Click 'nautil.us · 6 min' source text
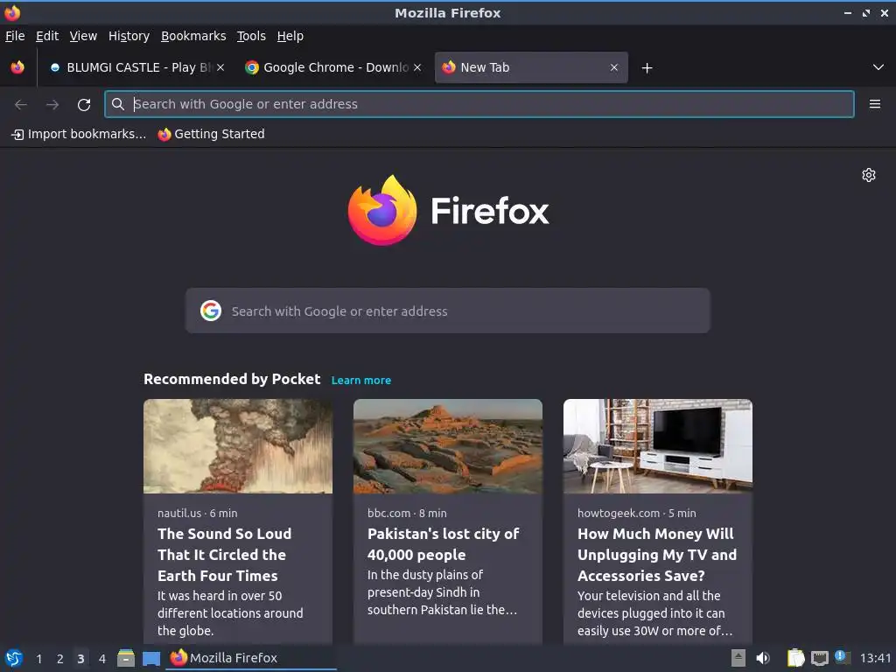The image size is (896, 672). tap(197, 513)
